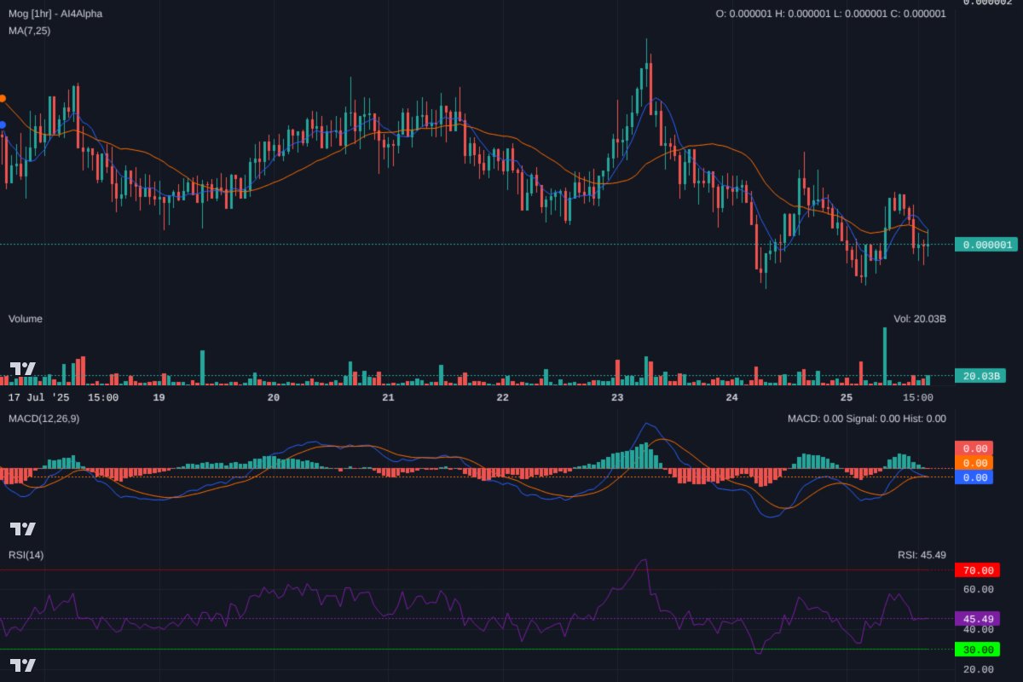Click the MACD(12,26,9) indicator label
Screen dimensions: 1023x682
[43, 419]
